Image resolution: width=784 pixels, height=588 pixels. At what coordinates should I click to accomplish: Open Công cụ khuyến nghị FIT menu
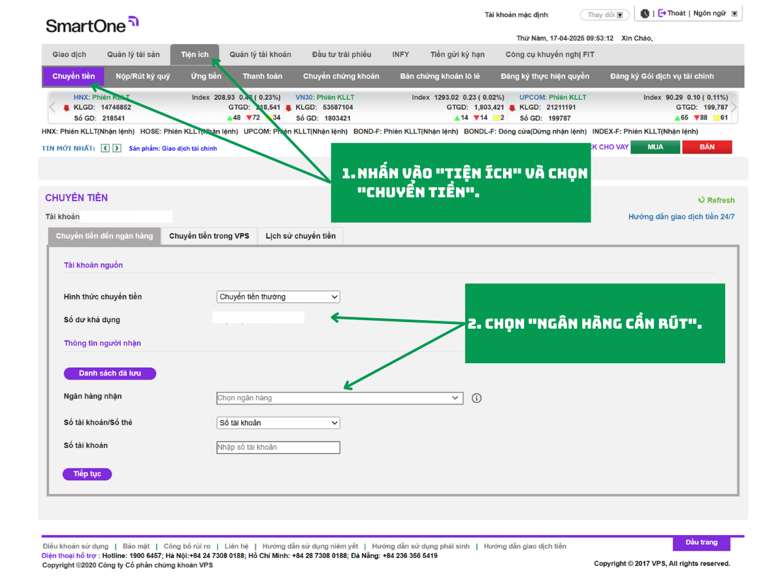tap(550, 54)
